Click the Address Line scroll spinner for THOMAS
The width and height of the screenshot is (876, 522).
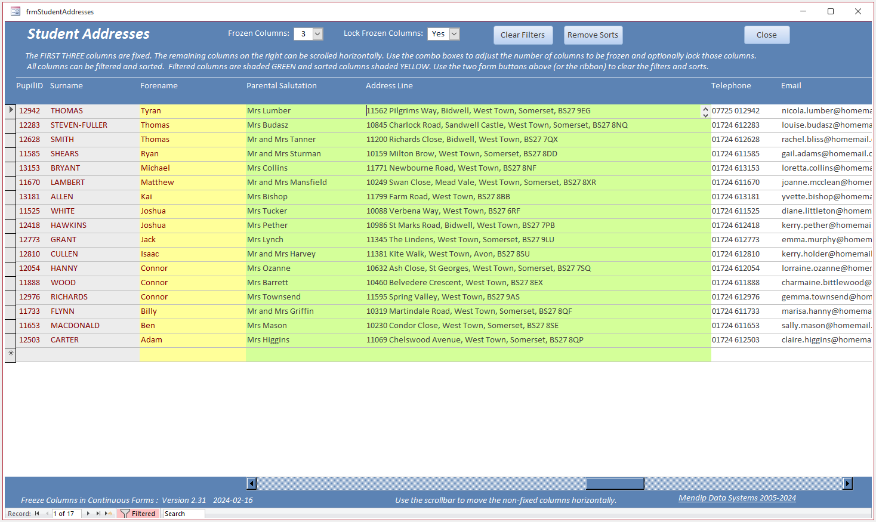(x=705, y=112)
